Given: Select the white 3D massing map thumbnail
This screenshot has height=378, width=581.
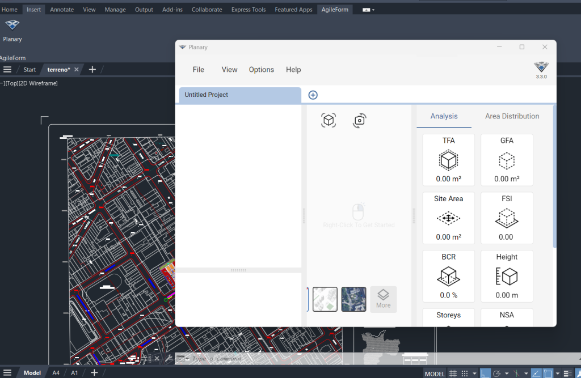Looking at the screenshot, I should point(325,299).
